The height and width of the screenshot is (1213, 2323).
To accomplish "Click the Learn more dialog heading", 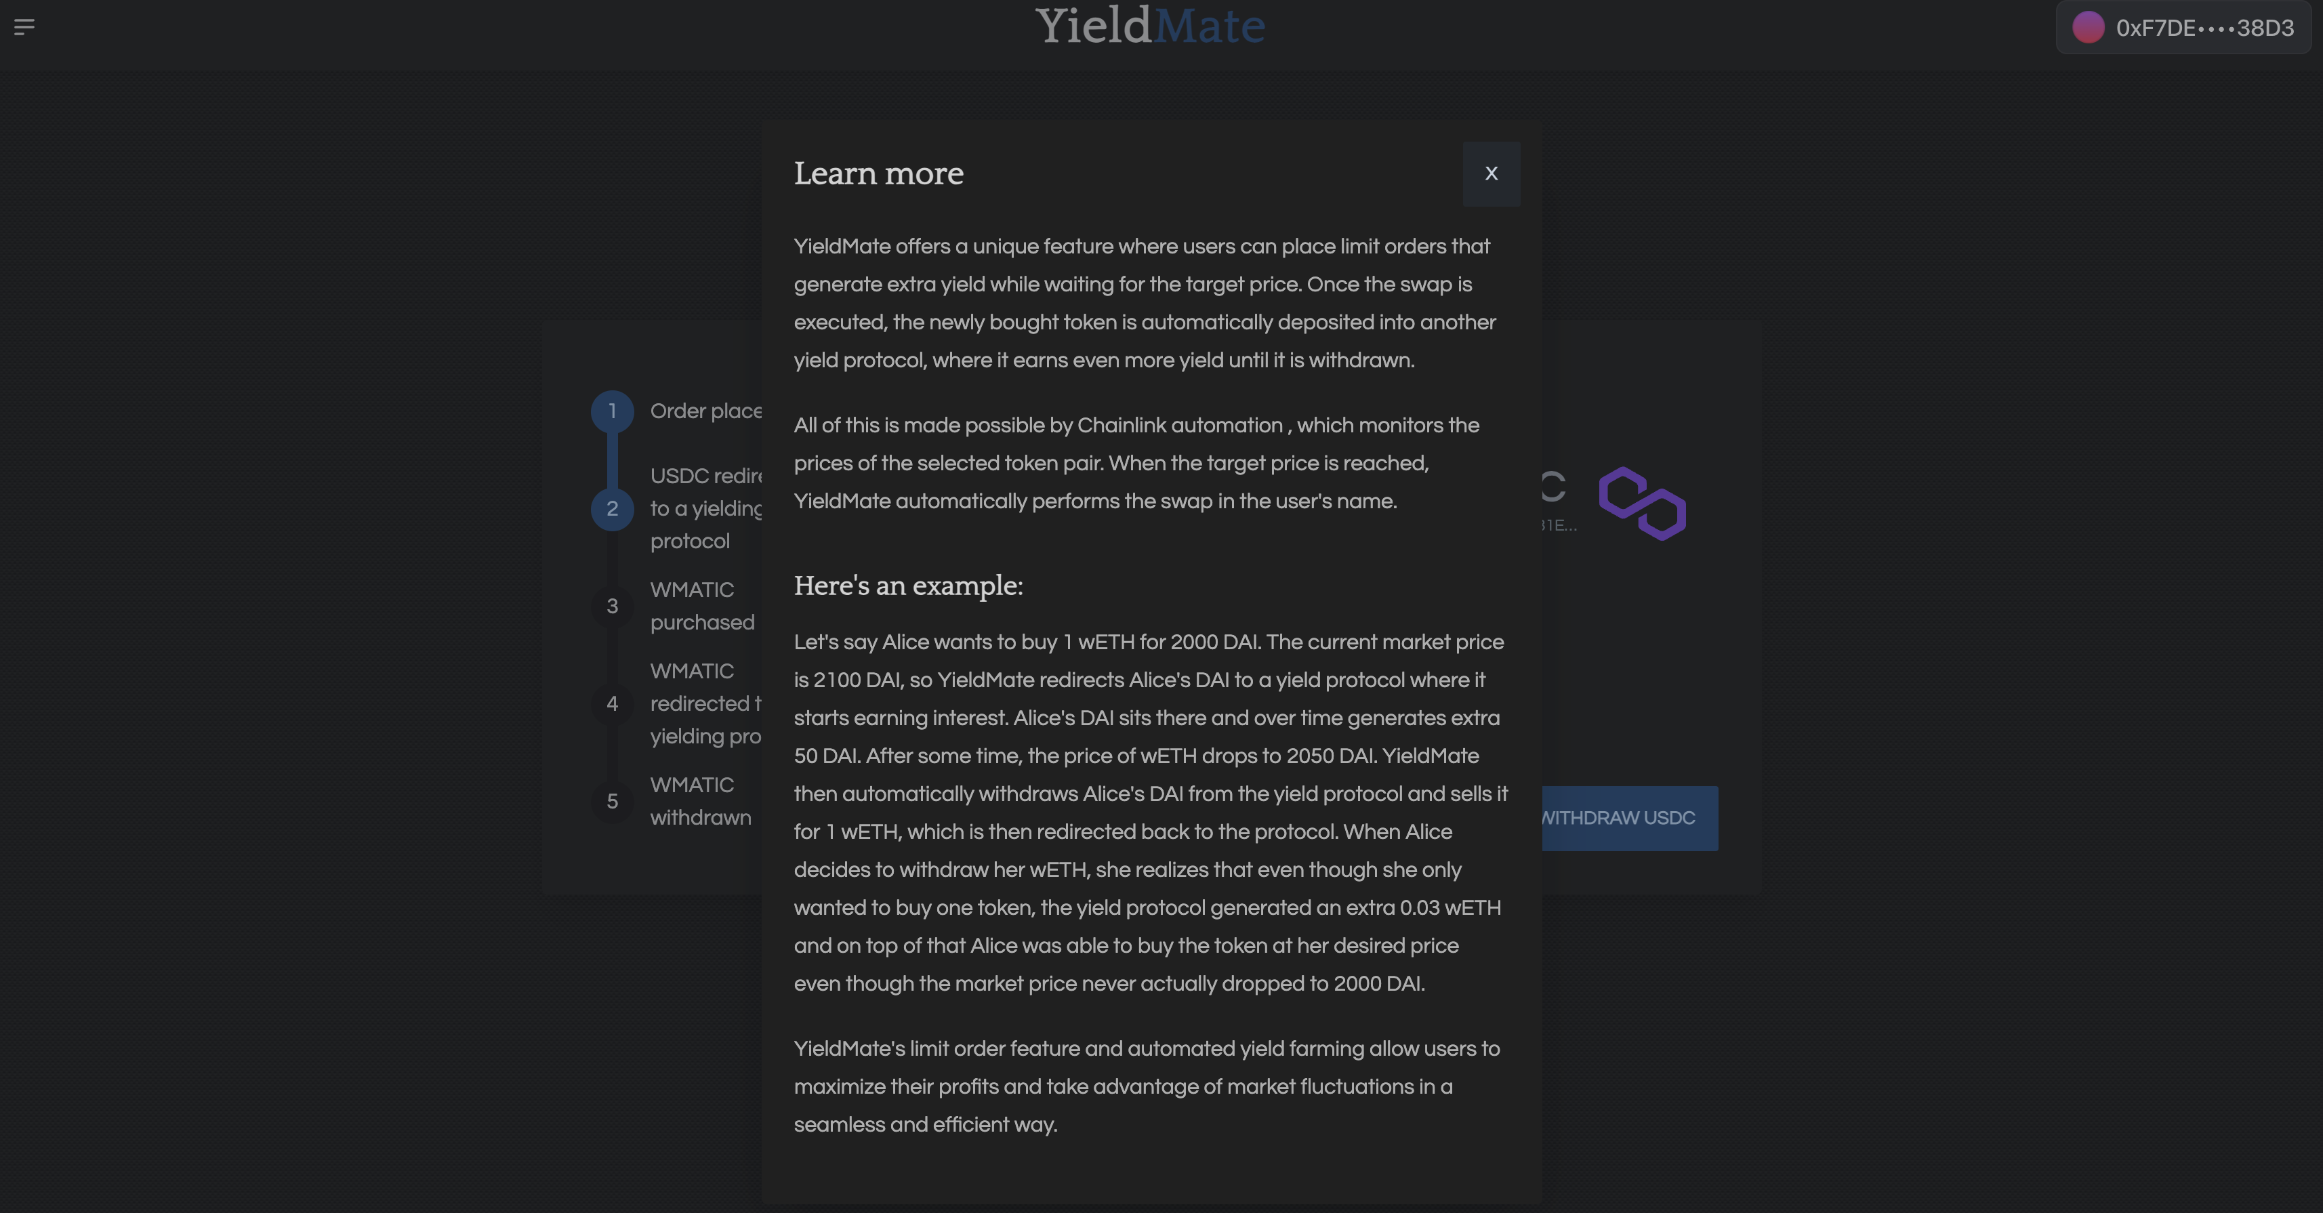I will point(878,173).
